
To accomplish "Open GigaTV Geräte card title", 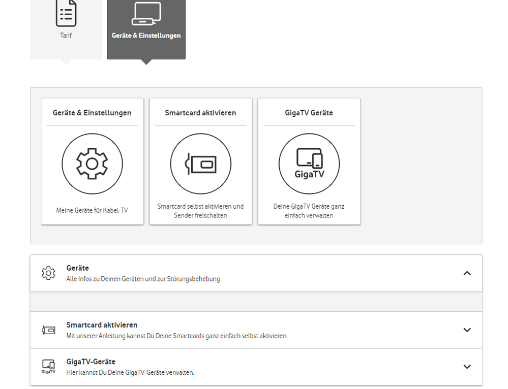I will pos(309,113).
